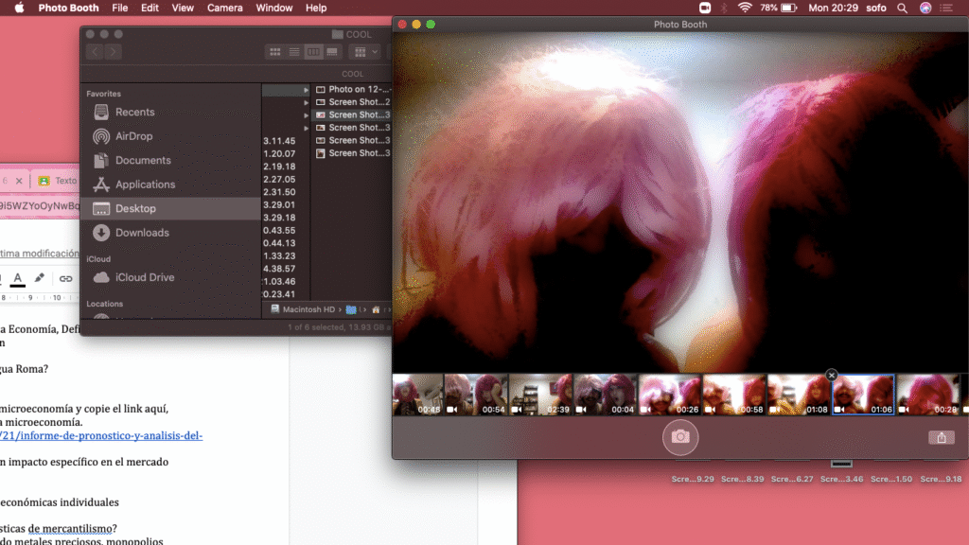Click the insert link icon in the document toolbar
Screen dimensions: 969x545
(x=65, y=279)
